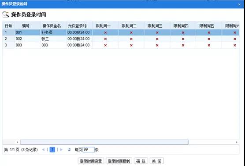245x166 pixels.
Task: Toggle 限制周四 mark for operator 002
Action: coord(183,39)
